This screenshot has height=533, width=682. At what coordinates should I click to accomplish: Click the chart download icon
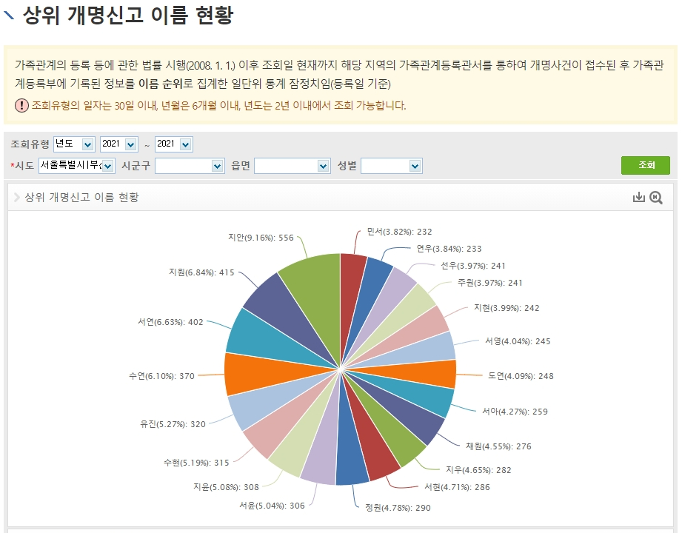[638, 197]
